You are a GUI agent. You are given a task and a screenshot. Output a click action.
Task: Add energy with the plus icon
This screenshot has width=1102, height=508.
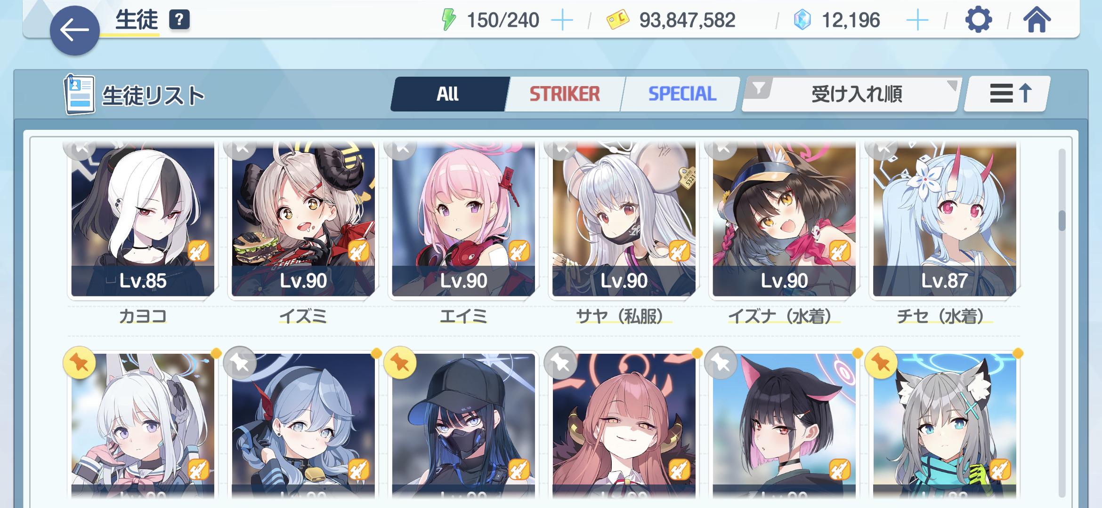pyautogui.click(x=562, y=21)
